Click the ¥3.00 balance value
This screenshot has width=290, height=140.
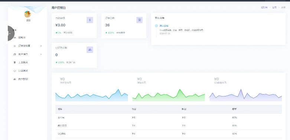[61, 25]
